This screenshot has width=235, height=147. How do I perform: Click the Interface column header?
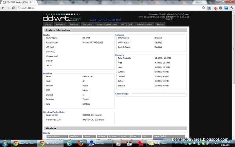(75, 136)
